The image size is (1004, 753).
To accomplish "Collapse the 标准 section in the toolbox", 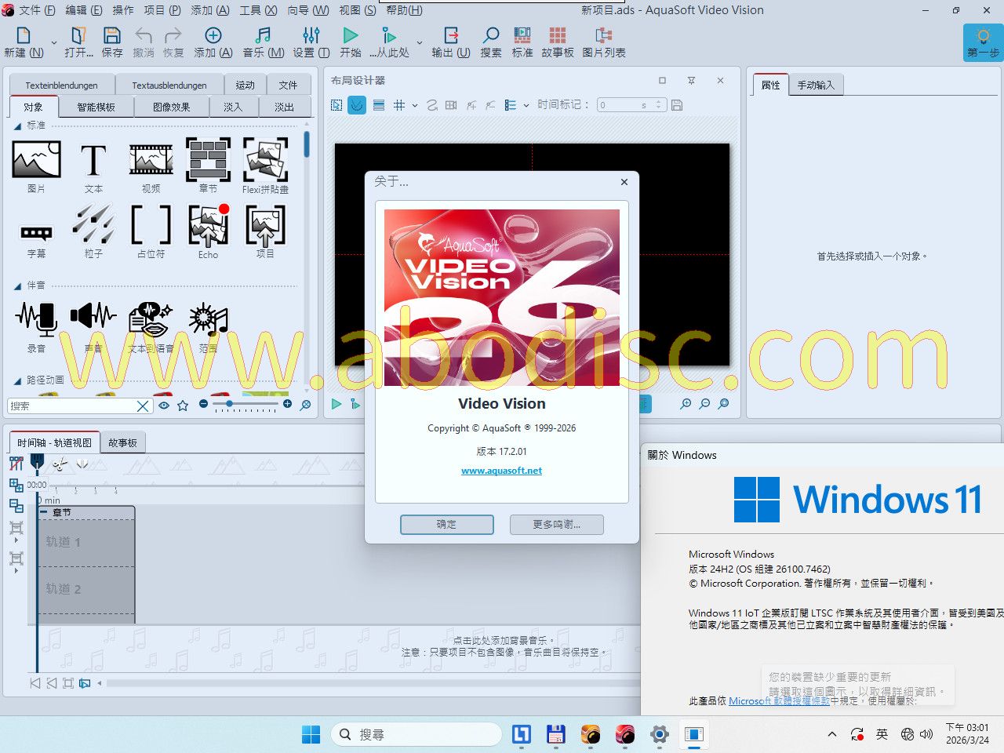I will click(x=17, y=125).
